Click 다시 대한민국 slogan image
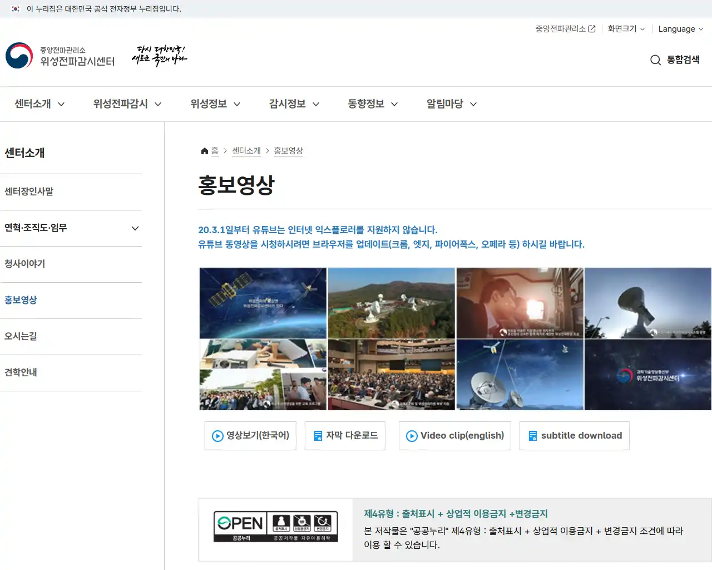This screenshot has width=712, height=570. (x=160, y=56)
